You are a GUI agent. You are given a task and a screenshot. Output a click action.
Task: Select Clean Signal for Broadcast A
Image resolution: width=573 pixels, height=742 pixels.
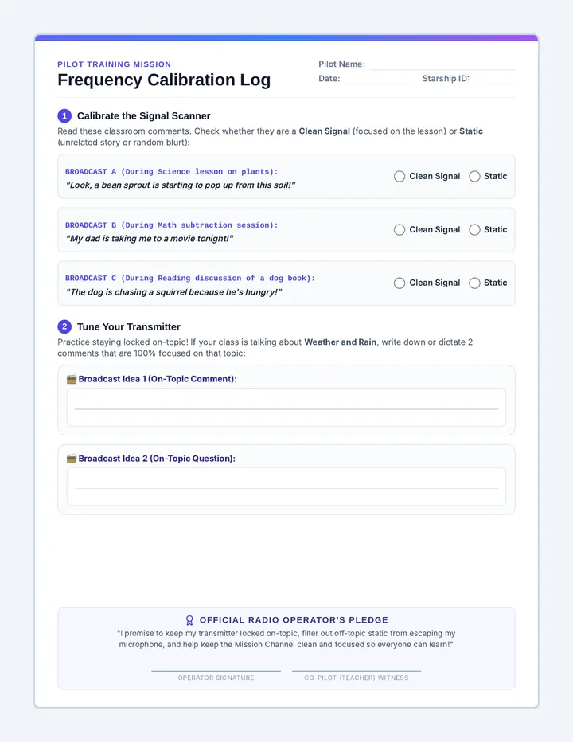(400, 177)
